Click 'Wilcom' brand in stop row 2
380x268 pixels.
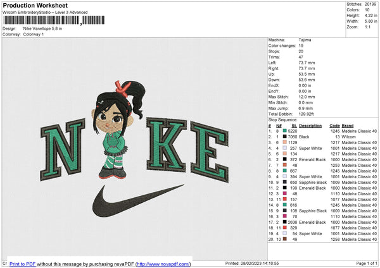349,137
